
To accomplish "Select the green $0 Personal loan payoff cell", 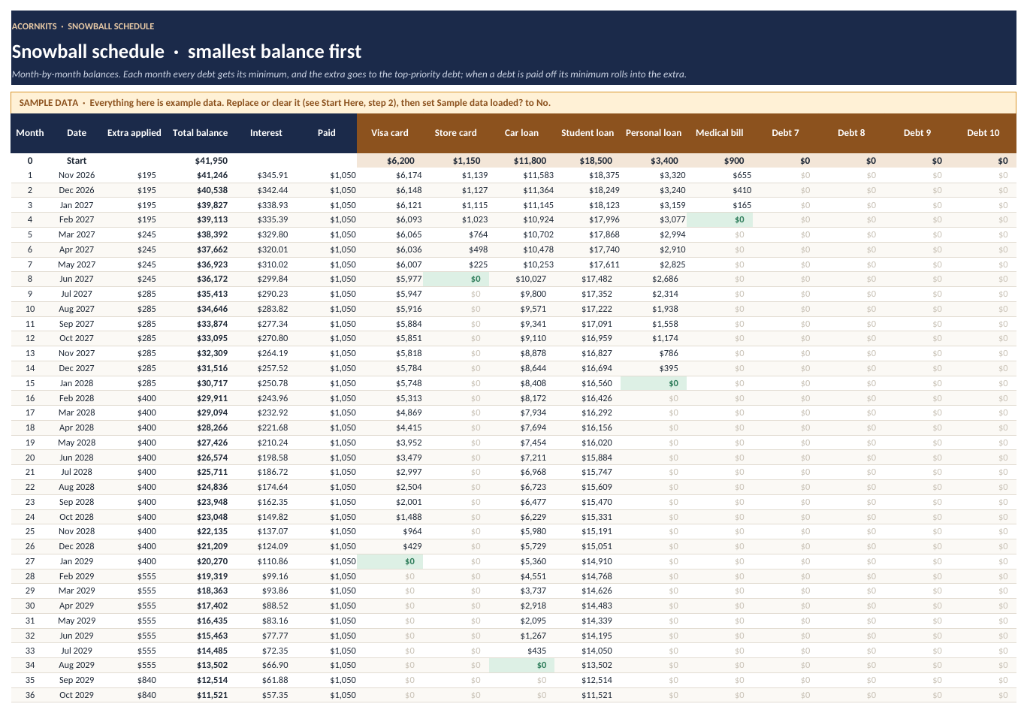I will pyautogui.click(x=654, y=383).
